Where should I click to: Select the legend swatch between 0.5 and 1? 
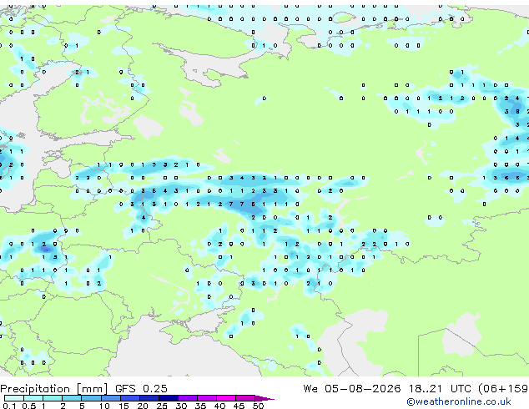click(33, 398)
